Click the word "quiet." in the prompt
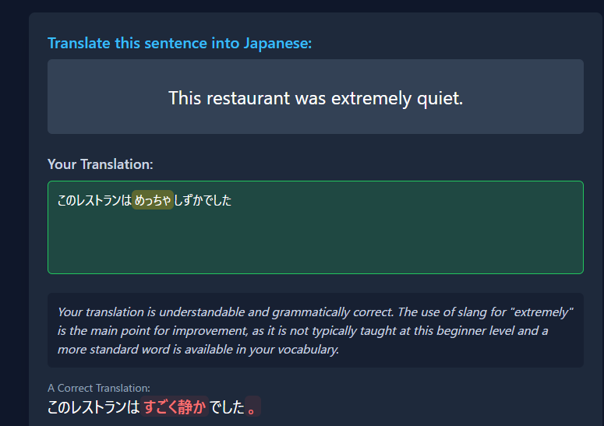 click(x=440, y=98)
